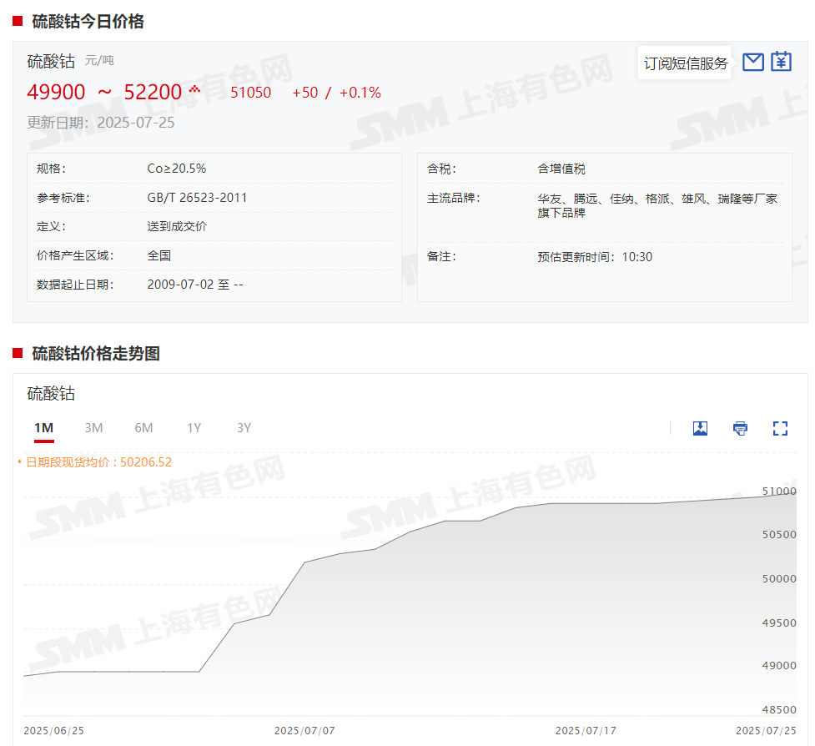Select the 1M time range tab

click(x=44, y=428)
